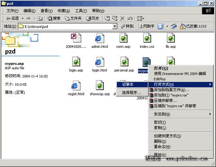Select the lib.asp file icon
The height and width of the screenshot is (167, 216).
coord(171,38)
